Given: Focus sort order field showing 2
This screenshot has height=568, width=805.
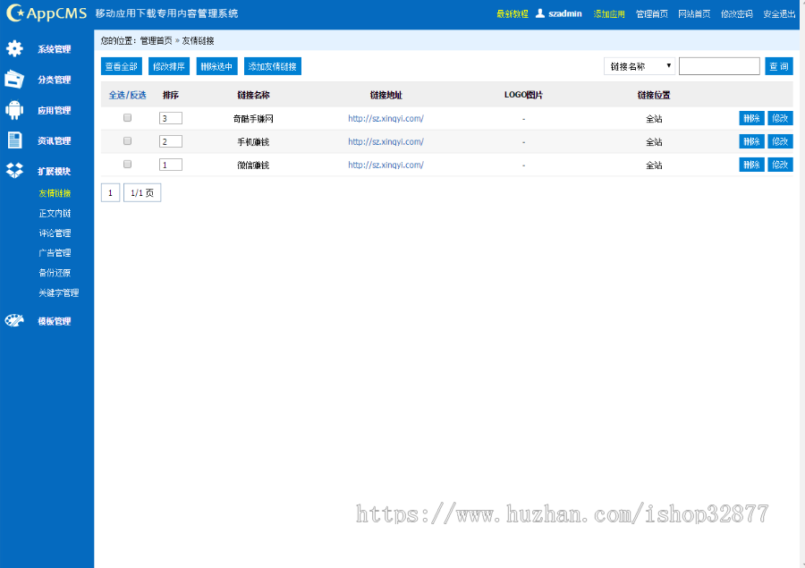Looking at the screenshot, I should pyautogui.click(x=171, y=141).
